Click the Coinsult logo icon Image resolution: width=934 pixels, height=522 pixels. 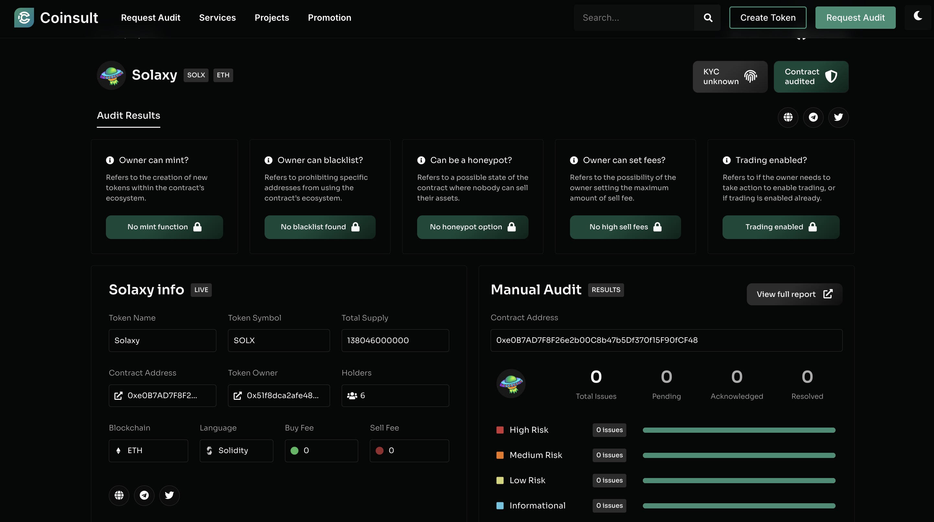(23, 17)
